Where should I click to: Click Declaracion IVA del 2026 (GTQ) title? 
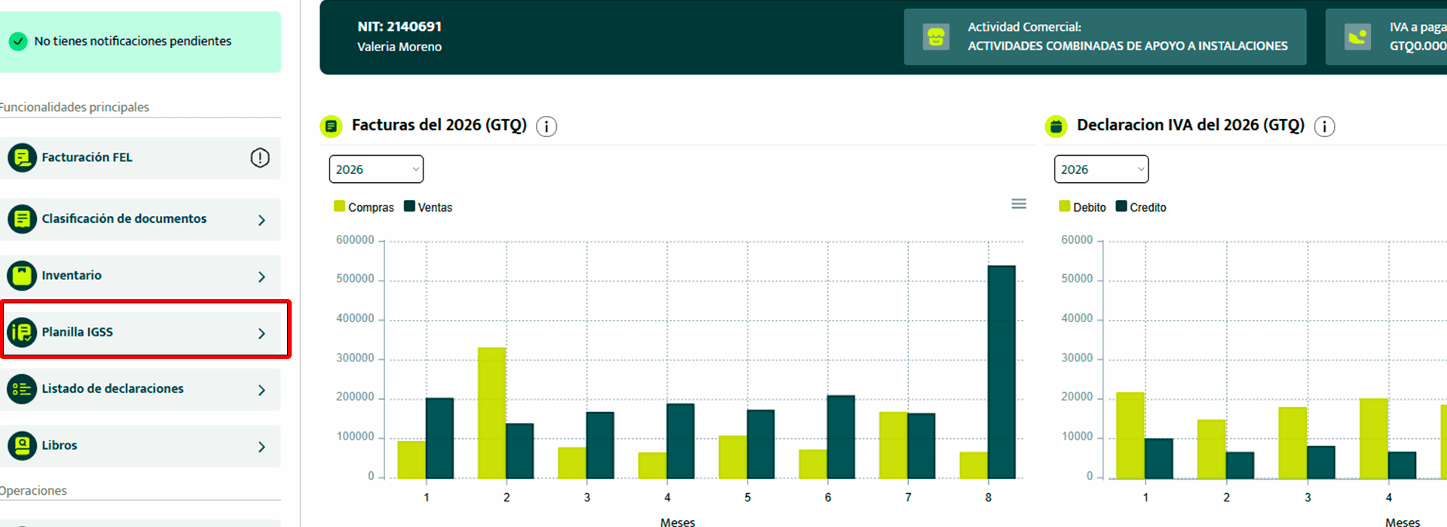pyautogui.click(x=1191, y=125)
